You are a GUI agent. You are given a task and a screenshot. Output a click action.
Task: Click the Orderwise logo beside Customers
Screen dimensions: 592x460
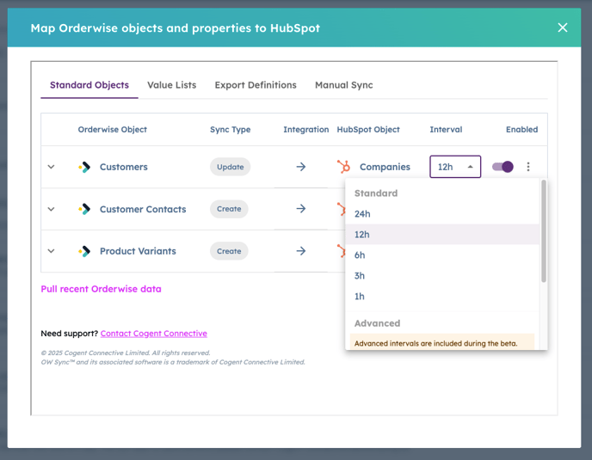click(x=84, y=167)
